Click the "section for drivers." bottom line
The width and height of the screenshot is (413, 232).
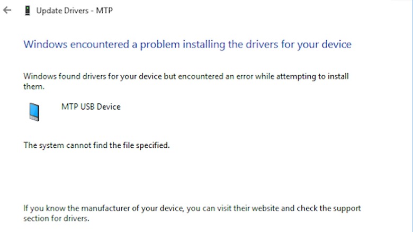(x=57, y=218)
